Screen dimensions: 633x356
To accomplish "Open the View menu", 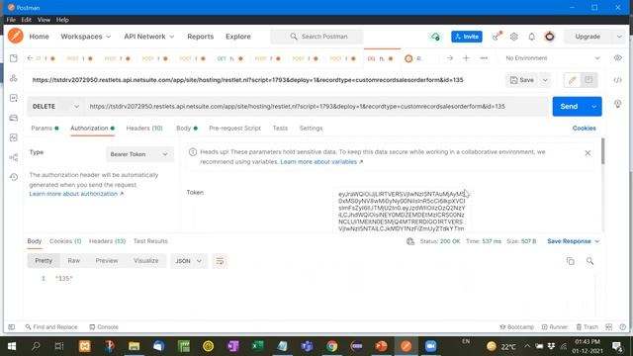I will click(x=44, y=20).
